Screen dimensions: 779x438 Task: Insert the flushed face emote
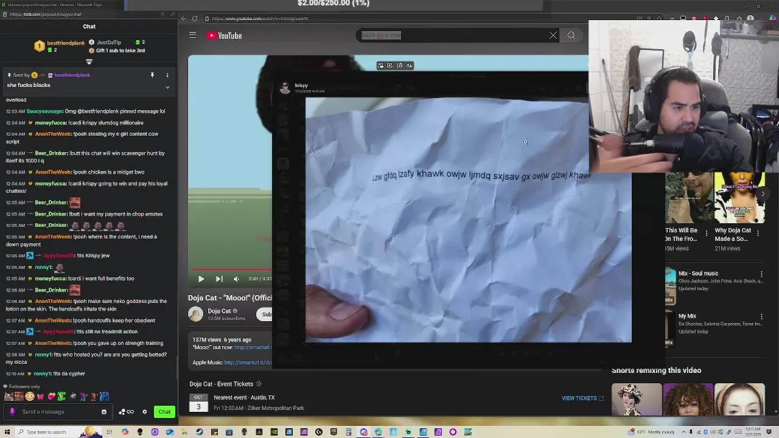tap(30, 397)
